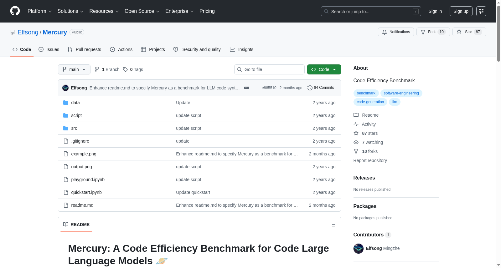
Task: Open the command palette icon in header
Action: coord(481,11)
